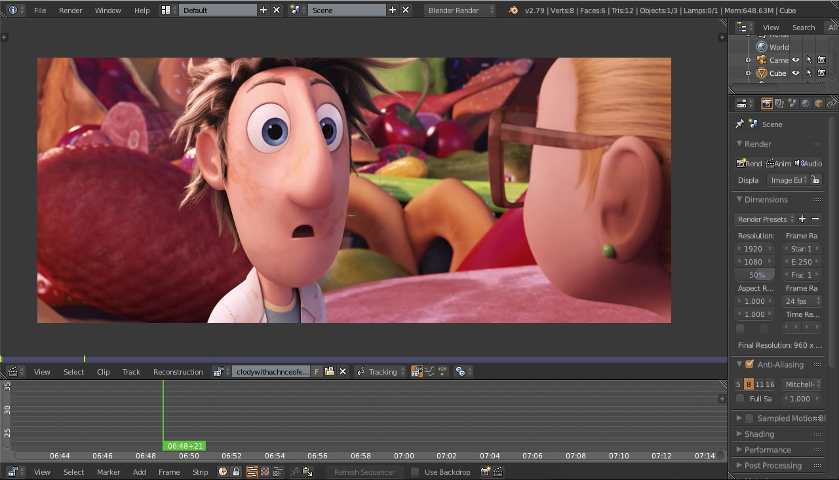This screenshot has height=480, width=839.
Task: Click the end frame 250 field
Action: (802, 262)
